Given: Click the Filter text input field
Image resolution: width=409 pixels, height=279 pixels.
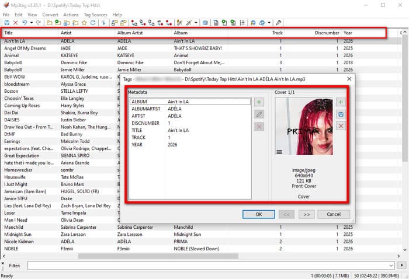Looking at the screenshot, I should click(211, 266).
